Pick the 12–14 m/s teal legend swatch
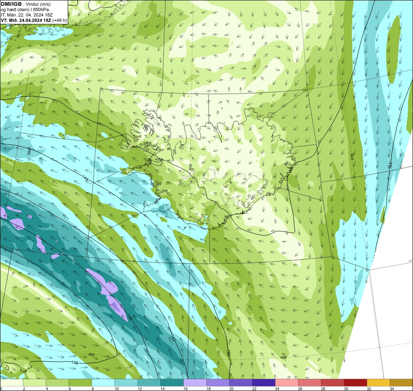 coord(149,382)
